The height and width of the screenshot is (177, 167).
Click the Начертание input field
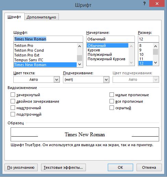[111, 39]
